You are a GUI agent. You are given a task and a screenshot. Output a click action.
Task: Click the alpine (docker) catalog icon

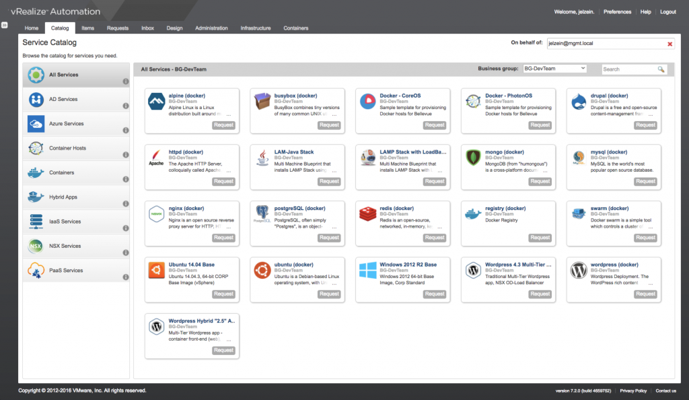157,102
